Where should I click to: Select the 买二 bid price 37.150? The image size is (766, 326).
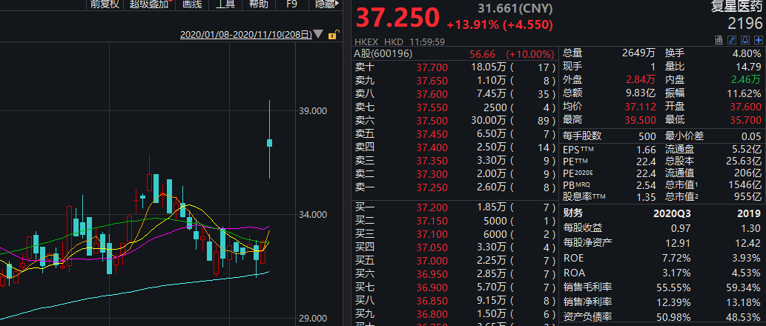[x=432, y=221]
